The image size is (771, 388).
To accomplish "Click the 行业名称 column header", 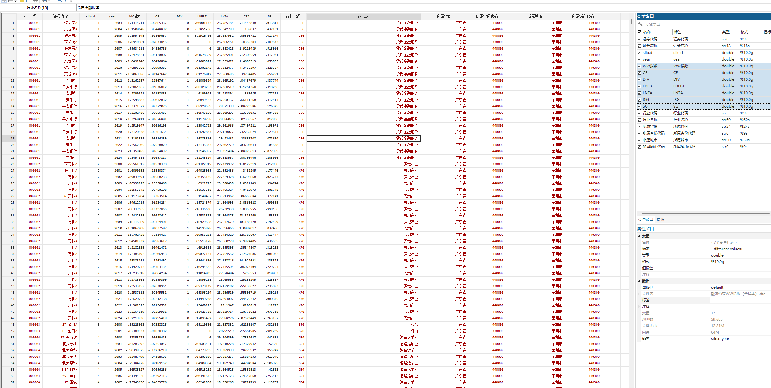I will point(363,16).
